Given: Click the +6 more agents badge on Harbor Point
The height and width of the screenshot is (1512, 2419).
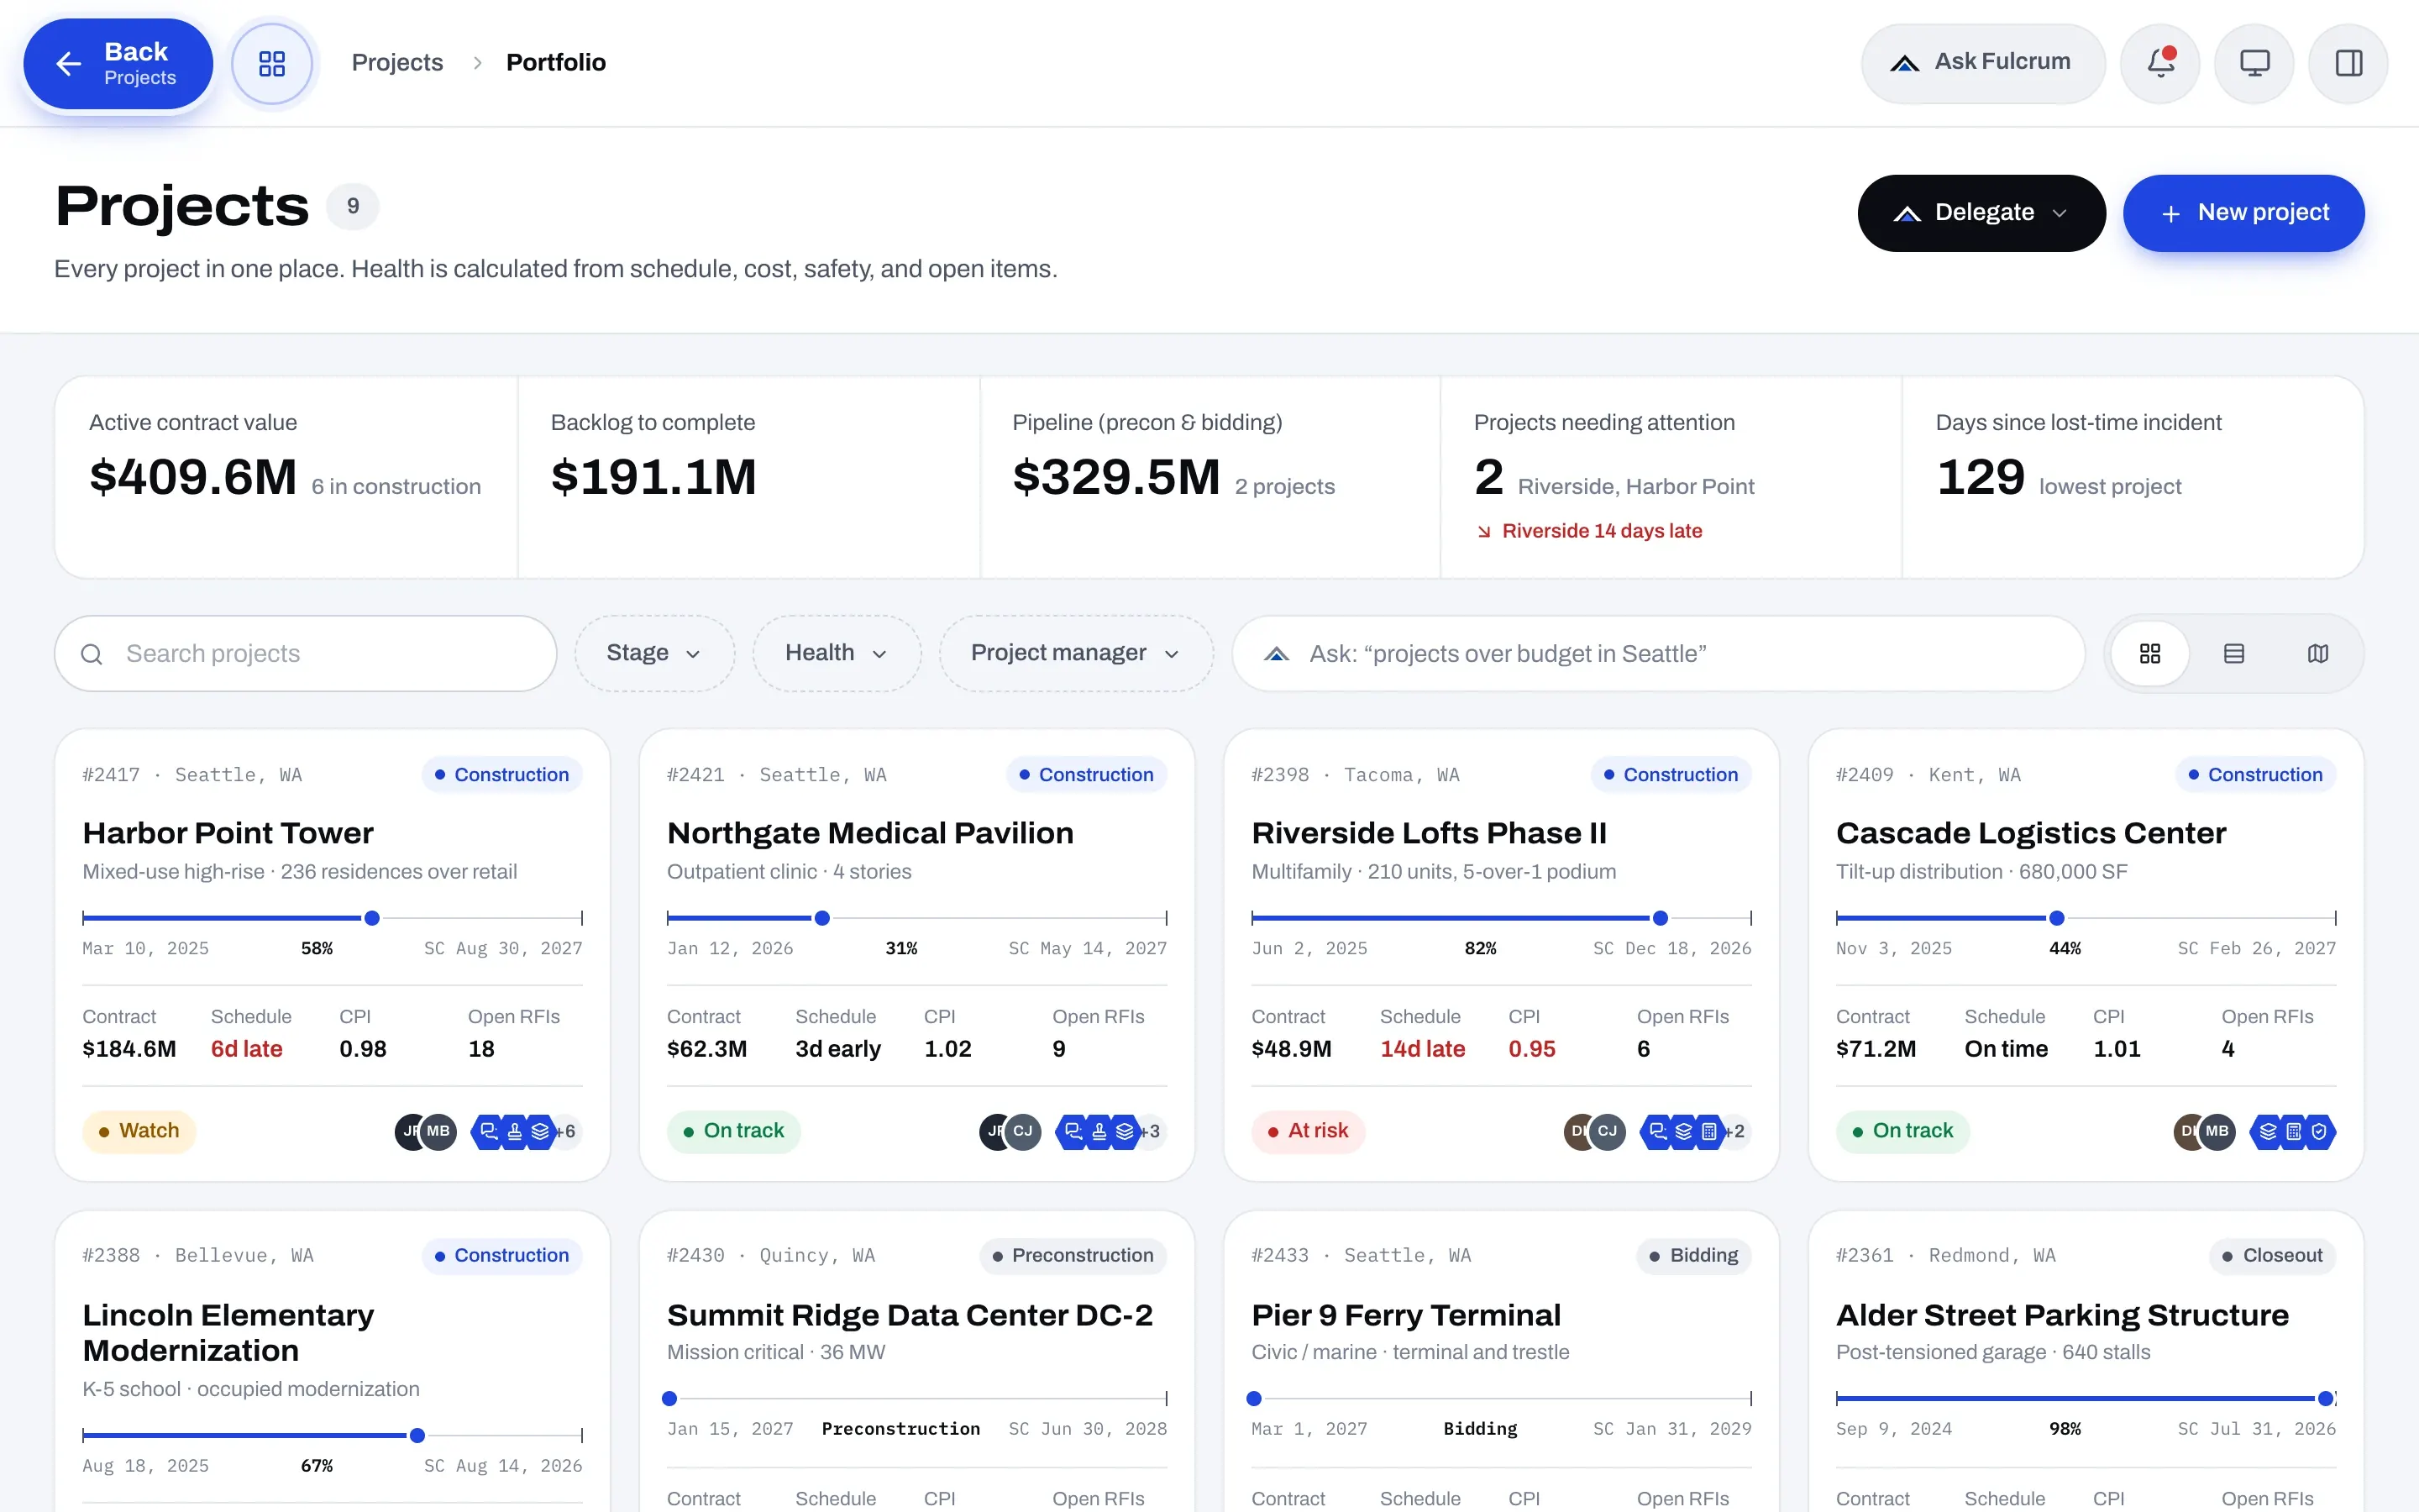Looking at the screenshot, I should click(x=567, y=1131).
